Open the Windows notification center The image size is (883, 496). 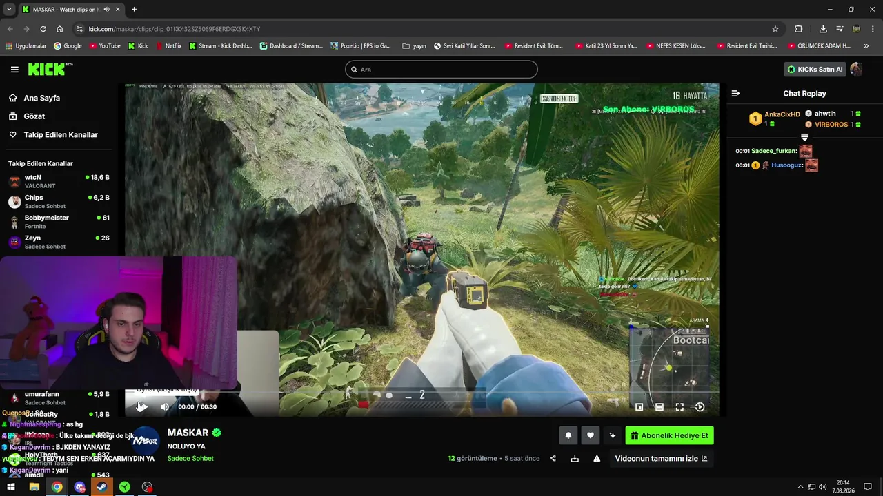coord(868,487)
